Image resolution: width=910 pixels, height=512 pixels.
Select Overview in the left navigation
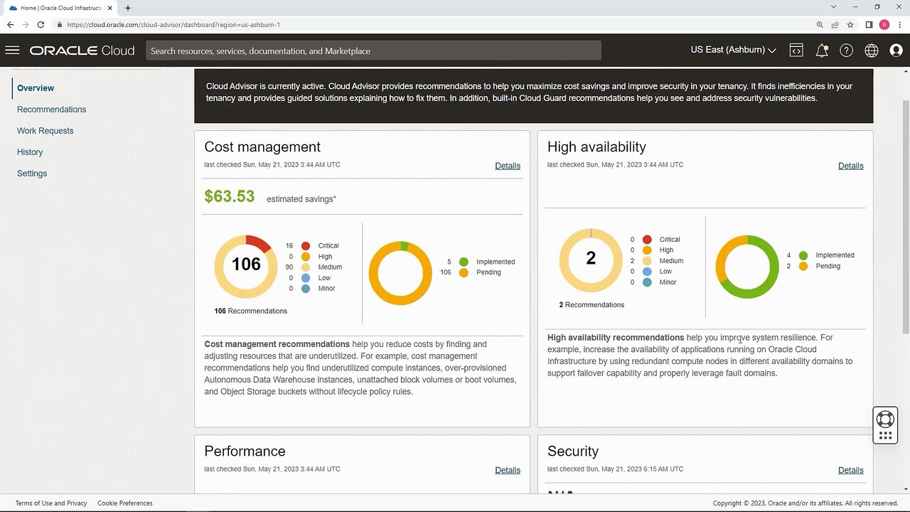click(36, 88)
